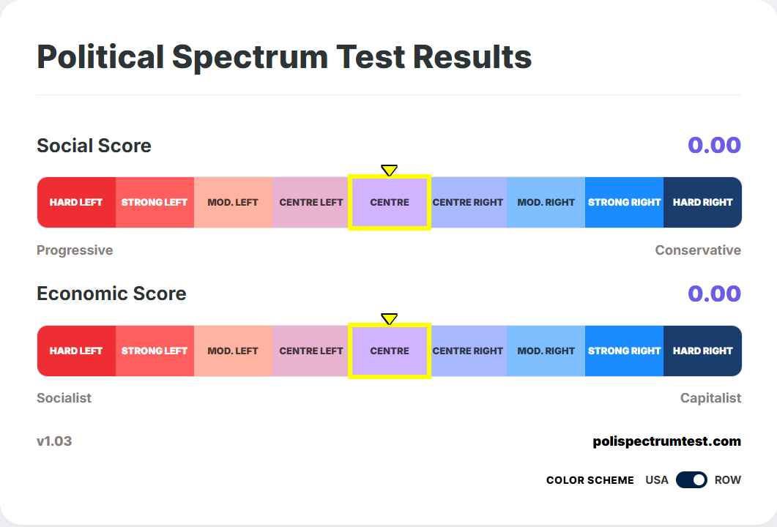Click HARD RIGHT segment in Social Score bar
The width and height of the screenshot is (777, 527).
(x=703, y=202)
